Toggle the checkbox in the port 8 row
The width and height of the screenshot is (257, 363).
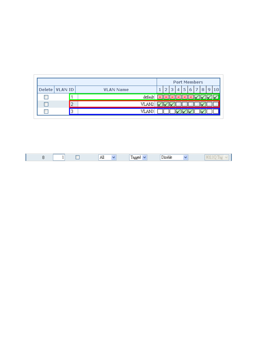78,157
